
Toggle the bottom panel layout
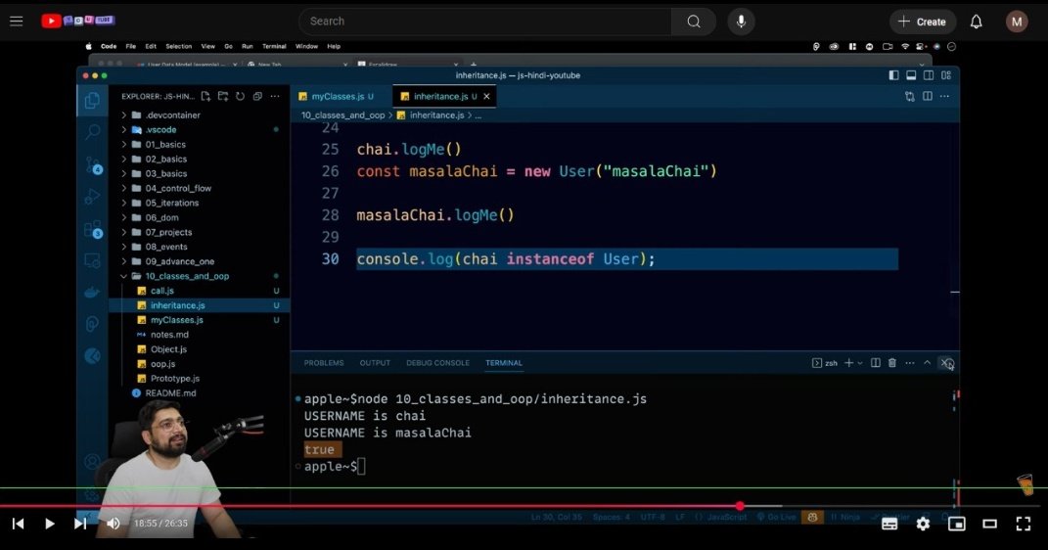tap(911, 75)
